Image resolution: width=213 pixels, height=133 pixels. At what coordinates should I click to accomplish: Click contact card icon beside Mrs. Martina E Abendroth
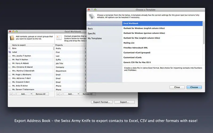point(10,71)
